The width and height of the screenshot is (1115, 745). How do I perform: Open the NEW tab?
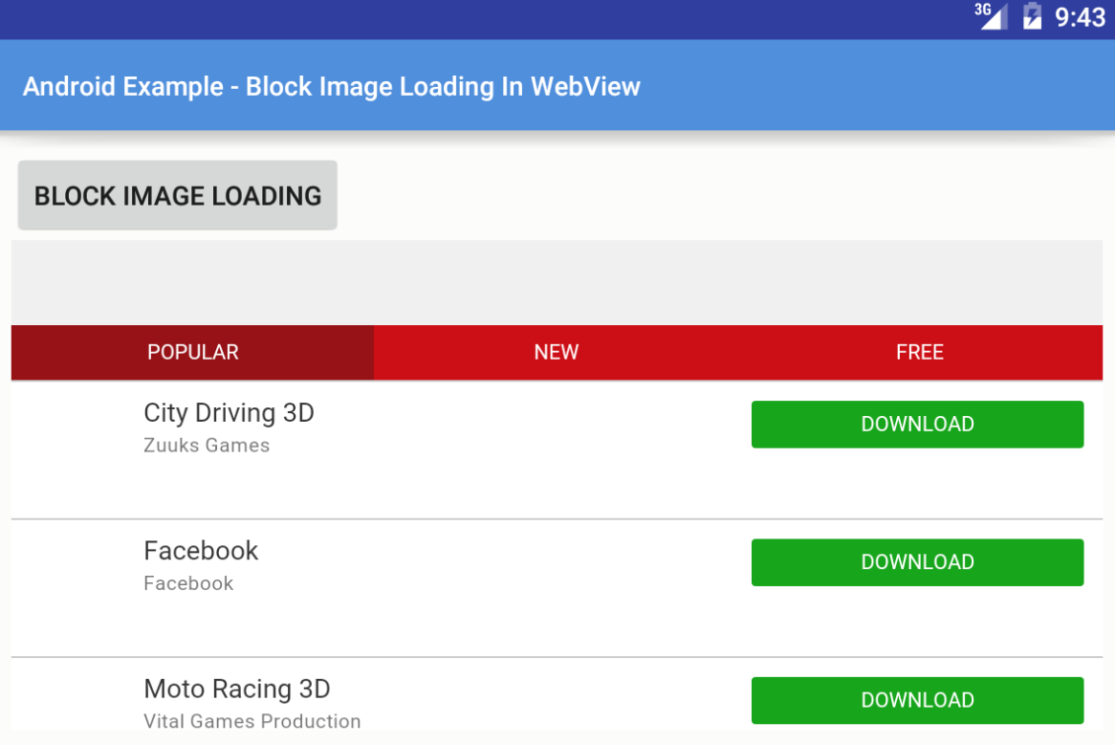pyautogui.click(x=557, y=352)
